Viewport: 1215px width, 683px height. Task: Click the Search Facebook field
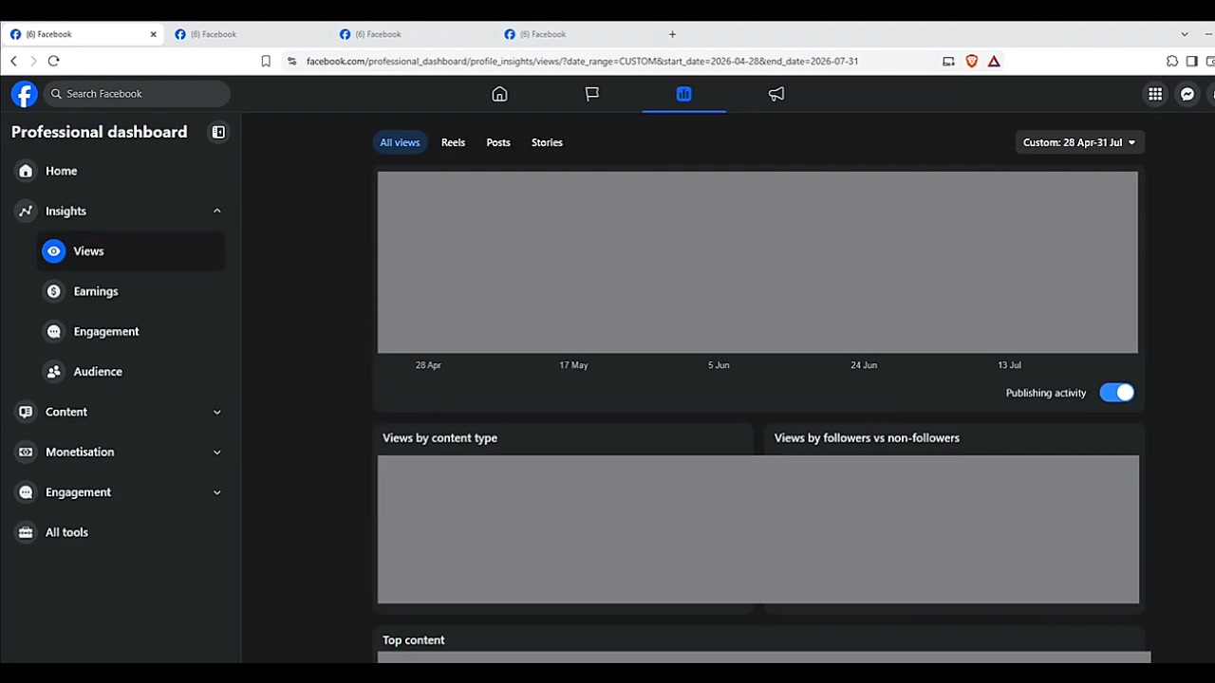(137, 94)
